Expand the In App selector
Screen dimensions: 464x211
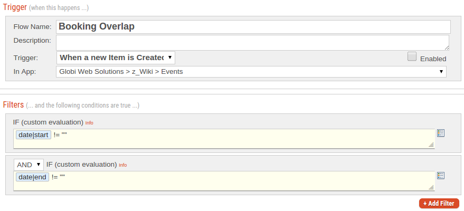pyautogui.click(x=251, y=72)
